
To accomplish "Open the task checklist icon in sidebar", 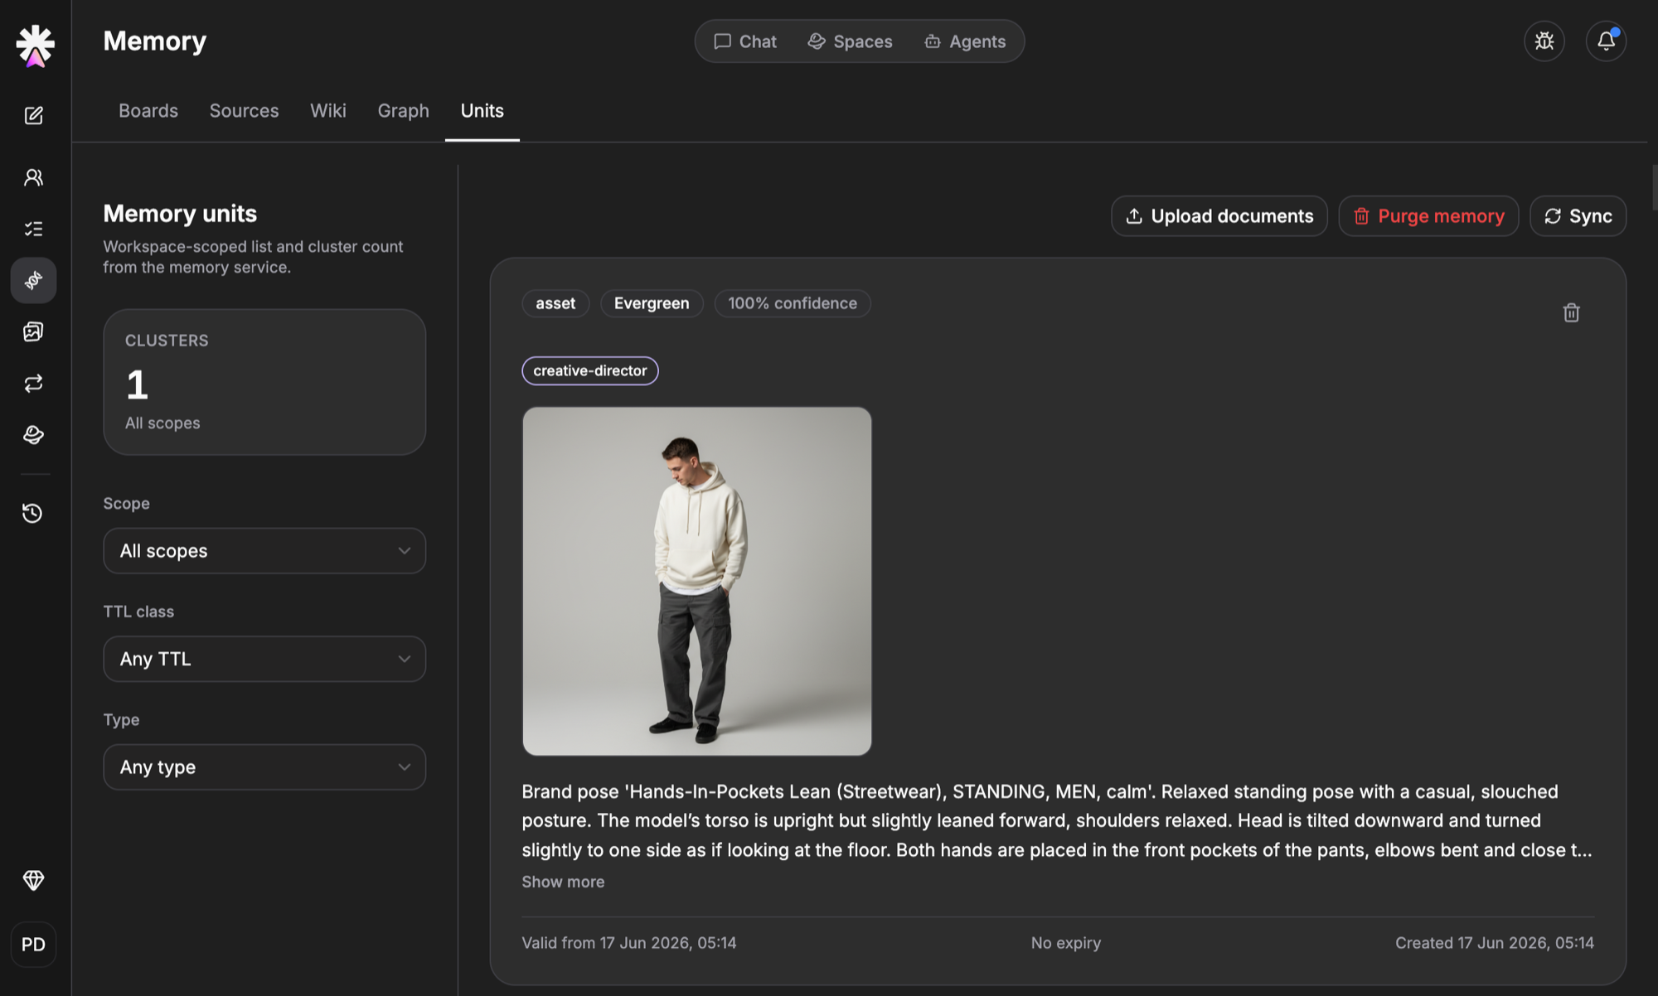I will pyautogui.click(x=33, y=229).
